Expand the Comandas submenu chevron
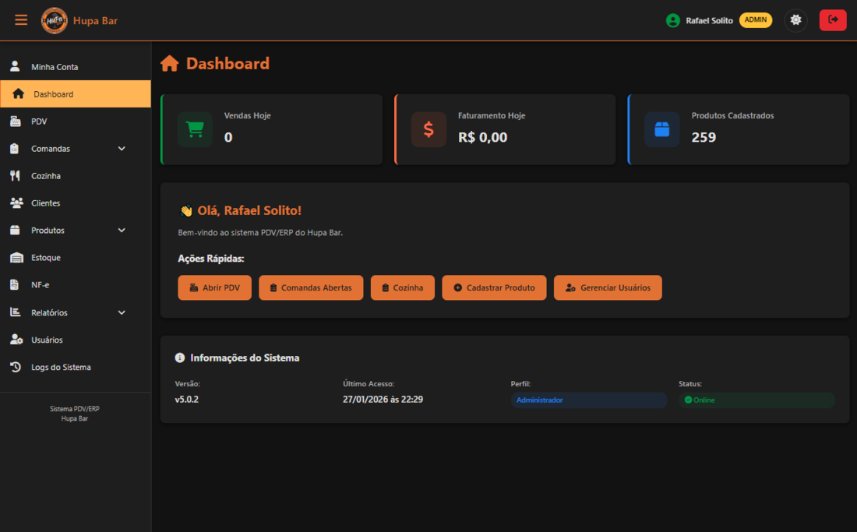This screenshot has width=857, height=532. tap(122, 149)
